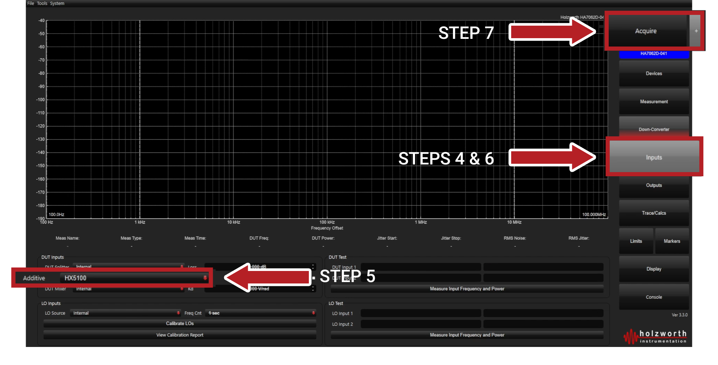Open the Trace/Calcs panel
The image size is (718, 365).
(x=653, y=213)
